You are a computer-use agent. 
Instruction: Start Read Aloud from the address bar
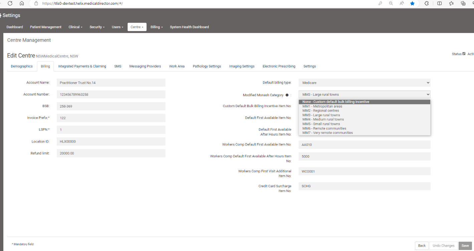coord(402,3)
